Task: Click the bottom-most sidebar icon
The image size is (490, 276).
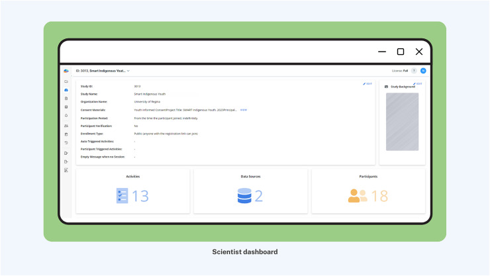Action: (x=66, y=170)
